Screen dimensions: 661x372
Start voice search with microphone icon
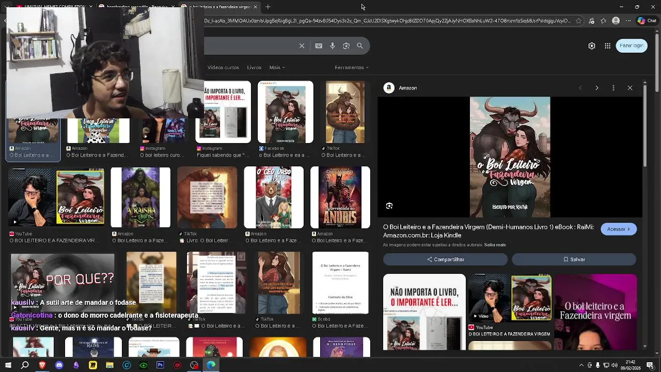click(333, 46)
